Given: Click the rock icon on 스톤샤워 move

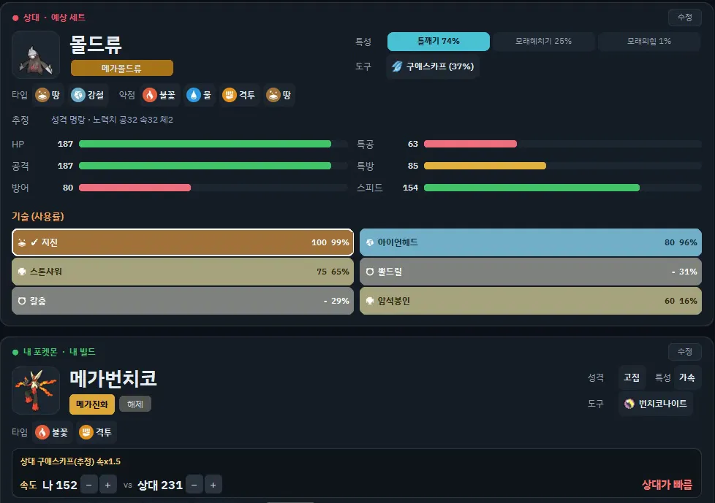Looking at the screenshot, I should click(21, 272).
